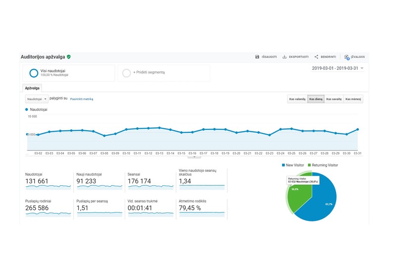The width and height of the screenshot is (396, 264).
Task: Click the save (Išsaugoti) disk icon
Action: [x=257, y=57]
